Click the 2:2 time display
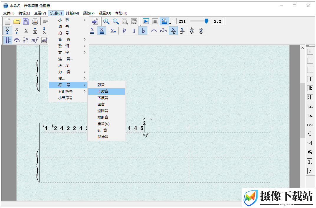The width and height of the screenshot is (316, 208). click(x=218, y=21)
